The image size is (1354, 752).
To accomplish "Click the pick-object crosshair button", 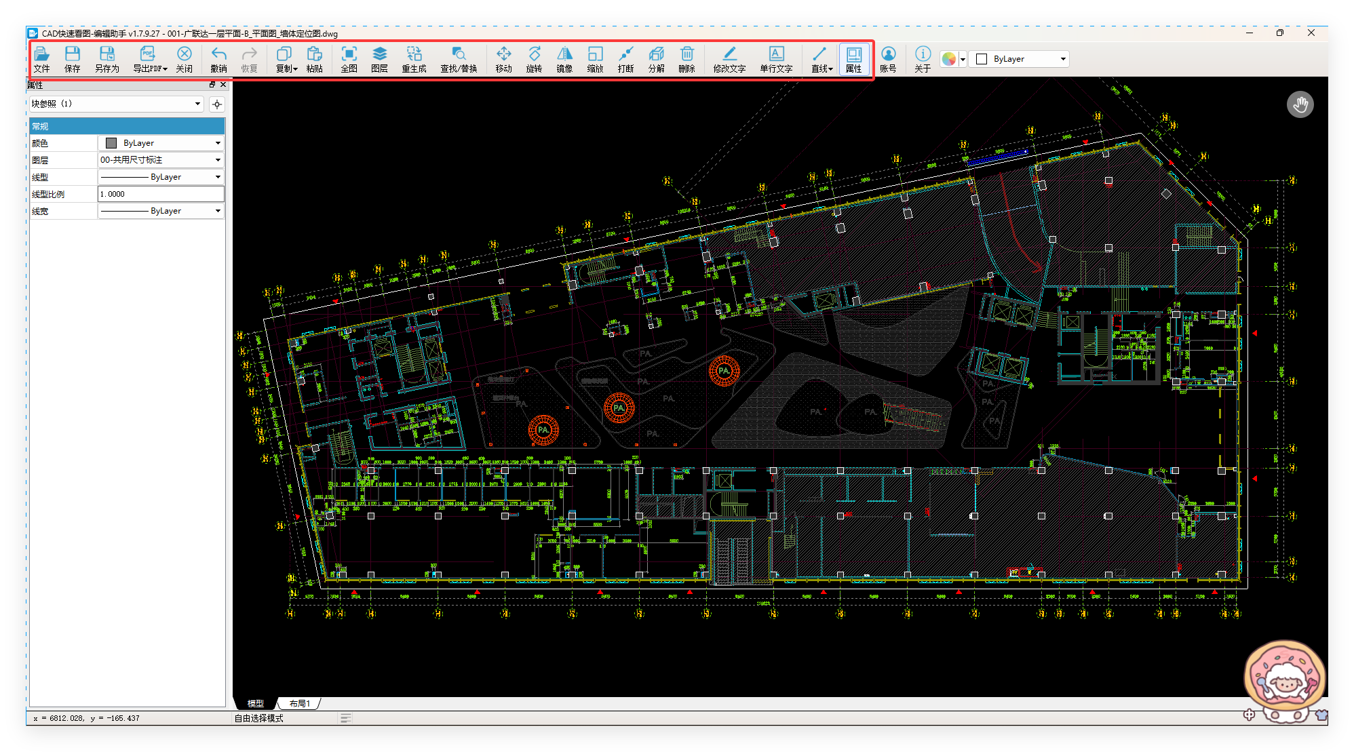I will tap(217, 104).
